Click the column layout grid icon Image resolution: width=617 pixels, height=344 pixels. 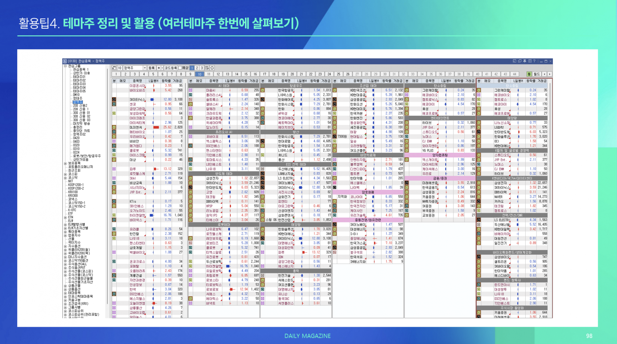click(x=207, y=68)
